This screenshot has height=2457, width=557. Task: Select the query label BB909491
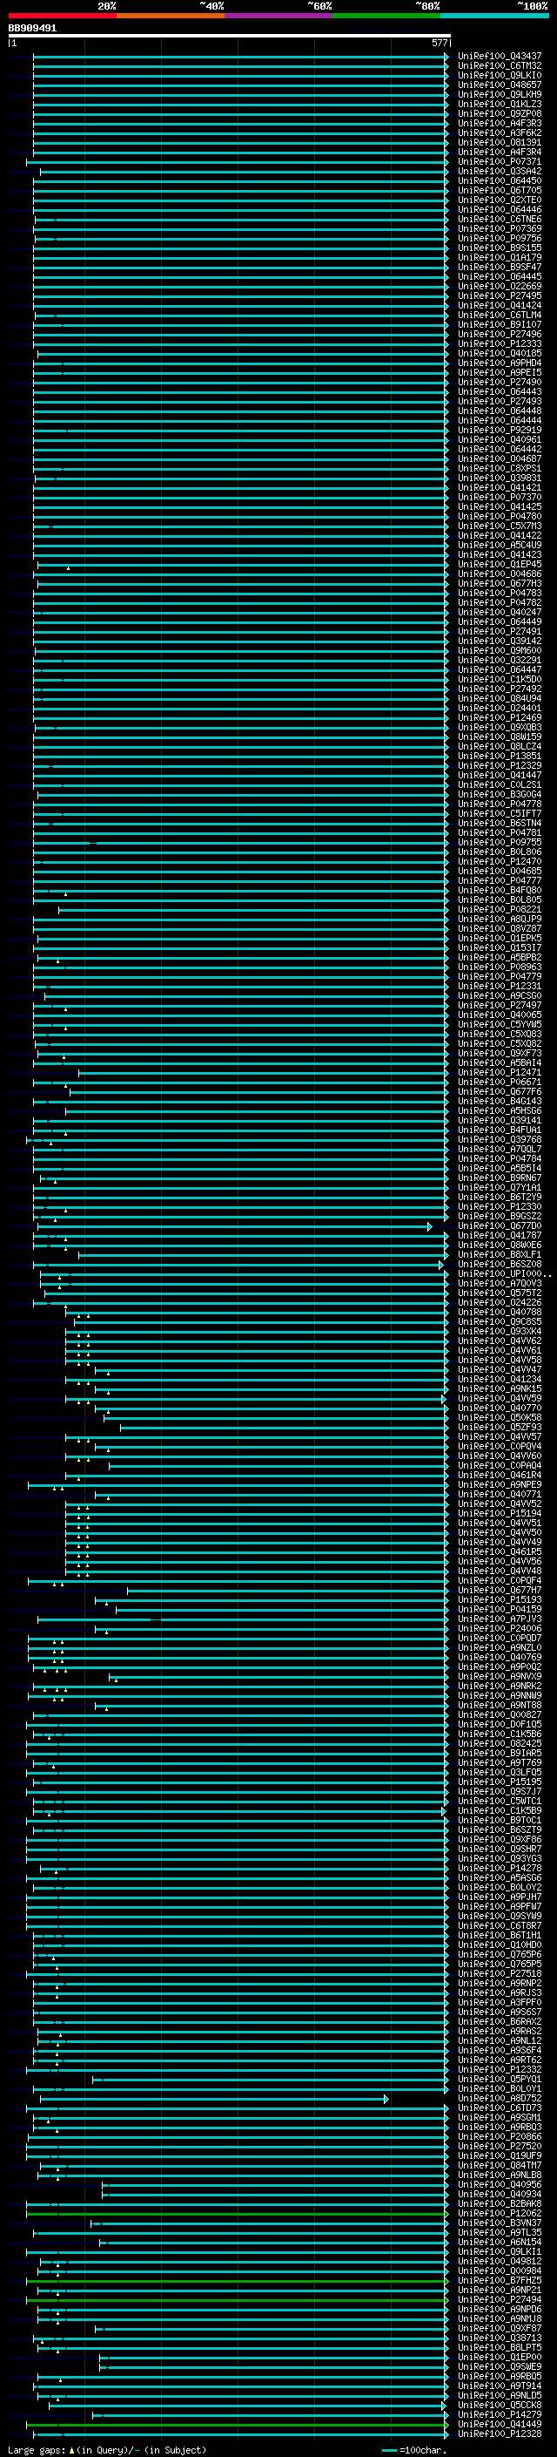[x=32, y=29]
